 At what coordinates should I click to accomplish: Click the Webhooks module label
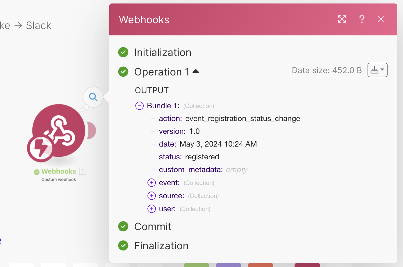[x=59, y=171]
